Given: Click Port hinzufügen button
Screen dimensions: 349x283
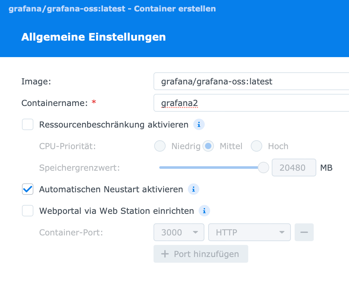Looking at the screenshot, I should 201,254.
